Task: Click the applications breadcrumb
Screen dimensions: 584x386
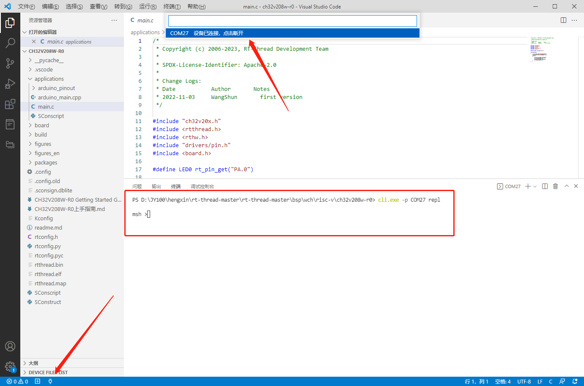Action: tap(145, 33)
